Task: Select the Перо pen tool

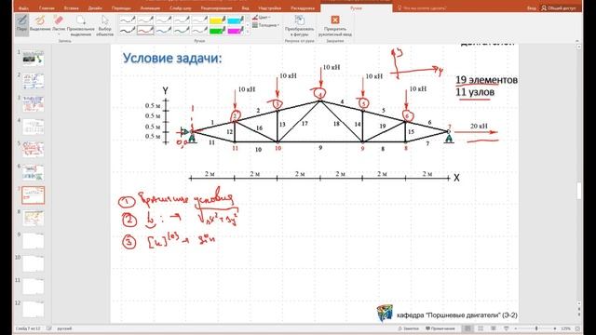Action: pos(22,25)
